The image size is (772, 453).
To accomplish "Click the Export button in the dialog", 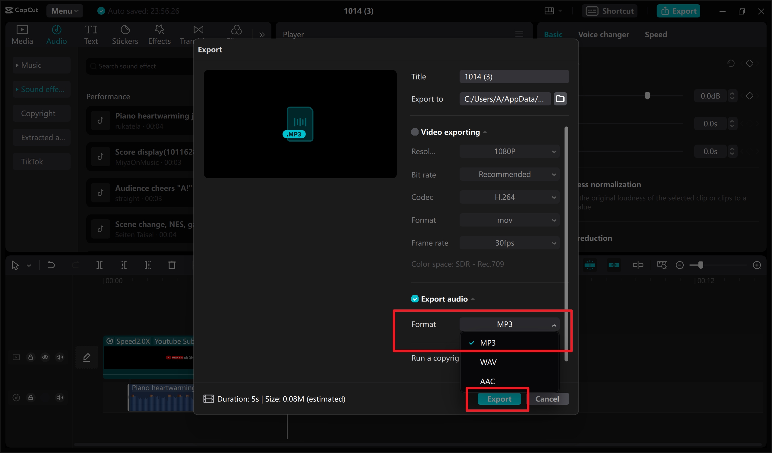I will (x=499, y=399).
